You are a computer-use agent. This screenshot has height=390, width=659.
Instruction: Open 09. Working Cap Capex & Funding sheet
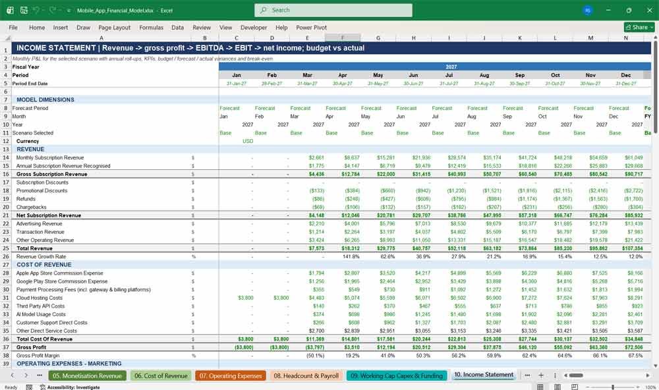(x=397, y=376)
